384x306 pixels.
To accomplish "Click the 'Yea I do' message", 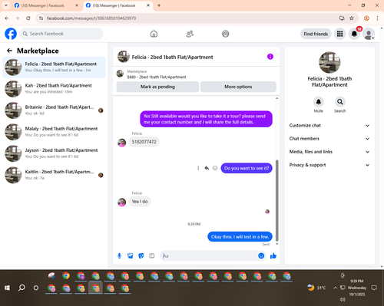I will click(140, 202).
